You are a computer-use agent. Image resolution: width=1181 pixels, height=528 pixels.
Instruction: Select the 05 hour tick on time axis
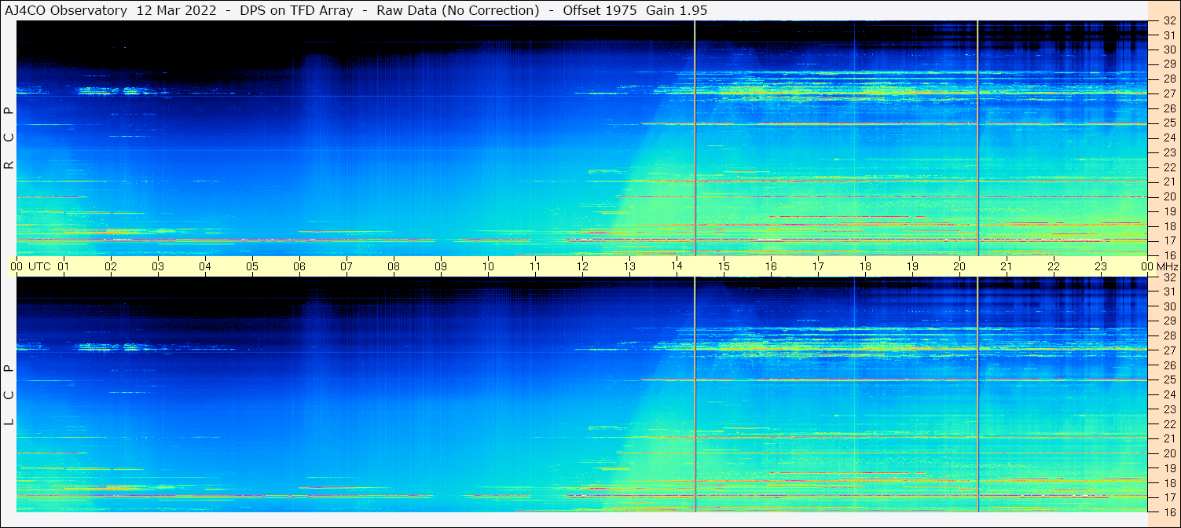pyautogui.click(x=252, y=266)
